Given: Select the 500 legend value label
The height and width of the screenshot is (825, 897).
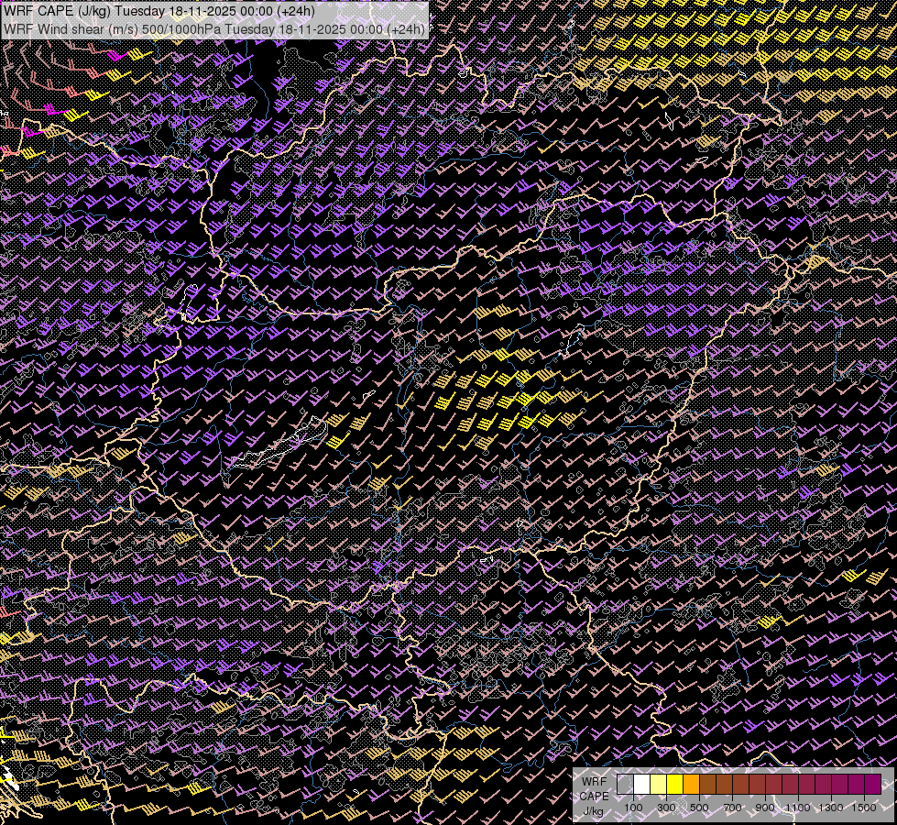Looking at the screenshot, I should (699, 808).
